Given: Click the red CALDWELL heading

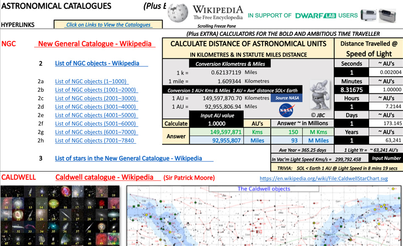Looking at the screenshot, I should pyautogui.click(x=19, y=177).
